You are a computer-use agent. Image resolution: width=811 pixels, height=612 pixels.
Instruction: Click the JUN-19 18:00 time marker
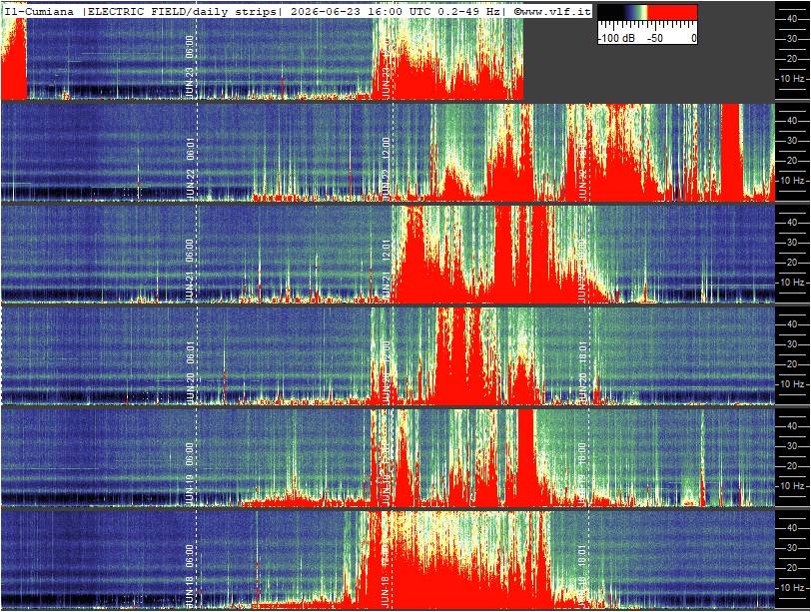(583, 474)
